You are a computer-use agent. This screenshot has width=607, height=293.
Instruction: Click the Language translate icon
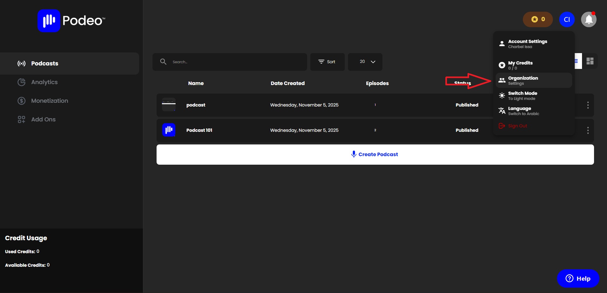pos(502,111)
